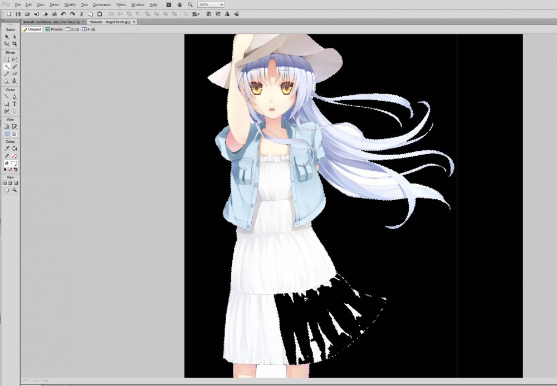557x386 pixels.
Task: Click the Flip Horizontal icon
Action: point(227,14)
